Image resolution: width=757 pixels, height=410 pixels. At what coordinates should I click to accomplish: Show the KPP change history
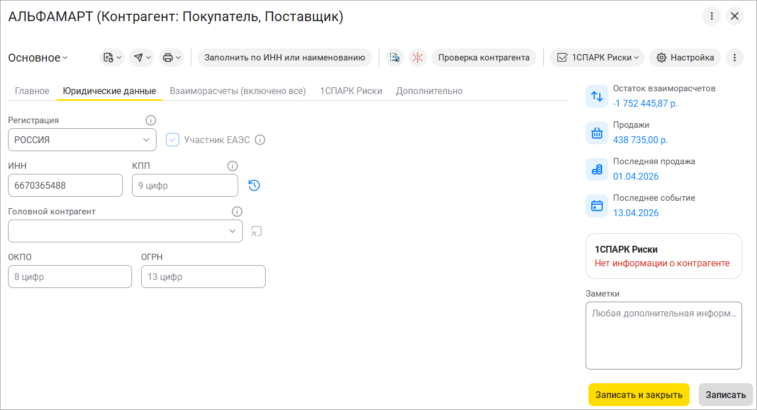point(254,185)
